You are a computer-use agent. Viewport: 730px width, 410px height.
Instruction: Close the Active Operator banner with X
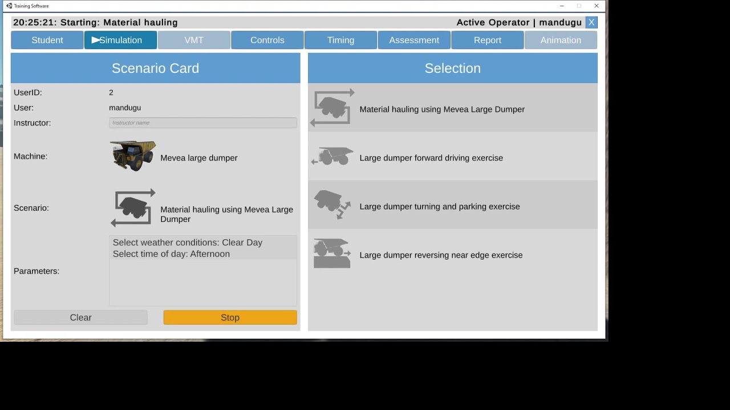(x=591, y=22)
